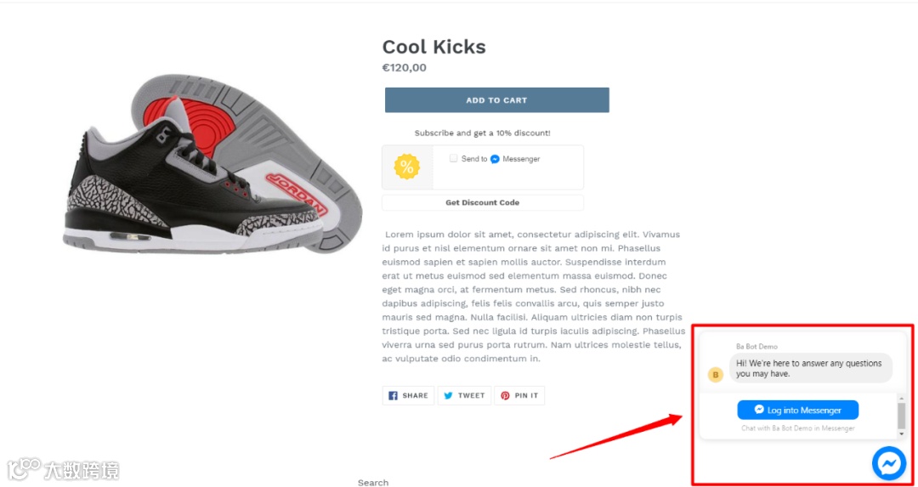Pin the product with Pin It
This screenshot has width=918, height=487.
pos(518,395)
